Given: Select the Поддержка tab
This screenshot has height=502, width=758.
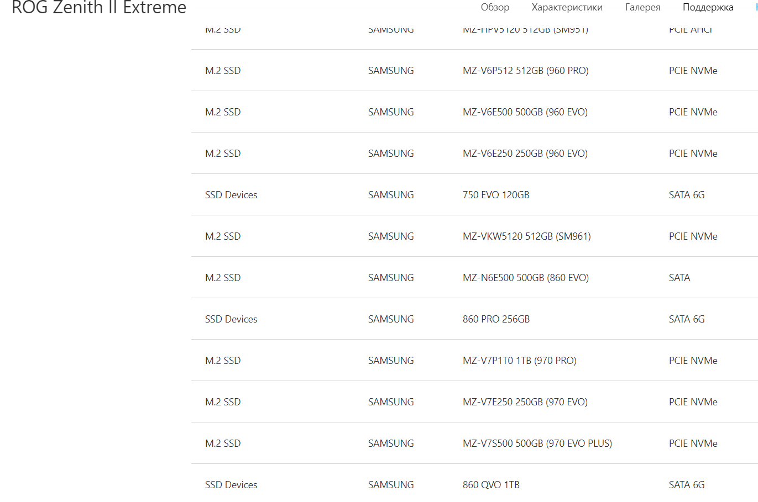Looking at the screenshot, I should tap(708, 7).
